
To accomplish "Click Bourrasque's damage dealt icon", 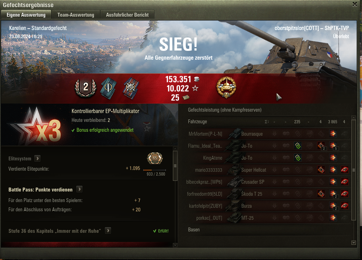I will 333,134.
